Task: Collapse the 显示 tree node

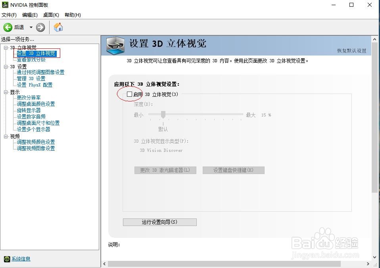Action: tap(6, 92)
